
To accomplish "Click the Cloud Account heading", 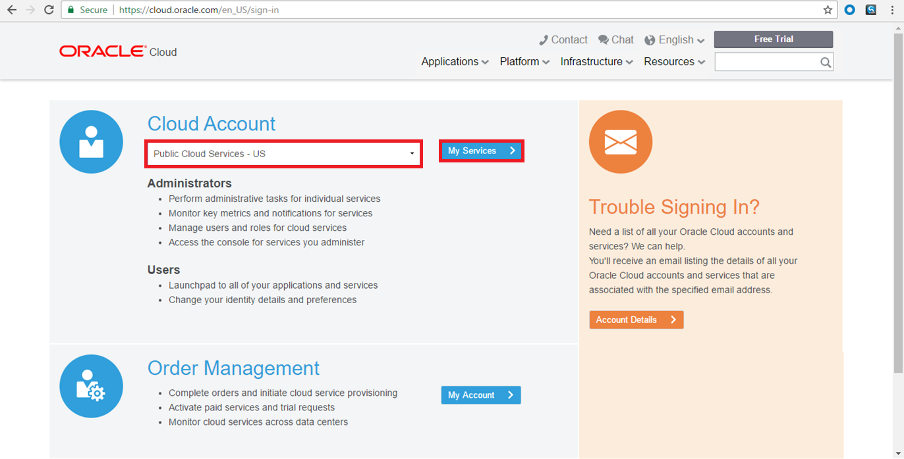I will [212, 124].
